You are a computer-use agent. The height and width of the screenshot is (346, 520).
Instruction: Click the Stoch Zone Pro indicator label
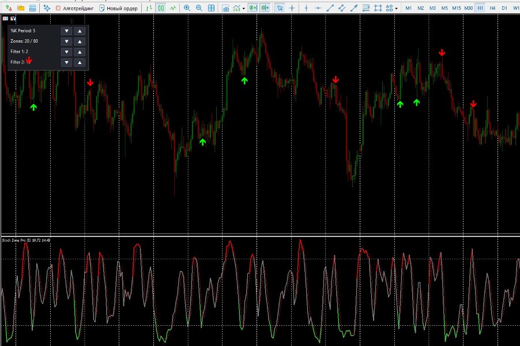[x=26, y=240]
